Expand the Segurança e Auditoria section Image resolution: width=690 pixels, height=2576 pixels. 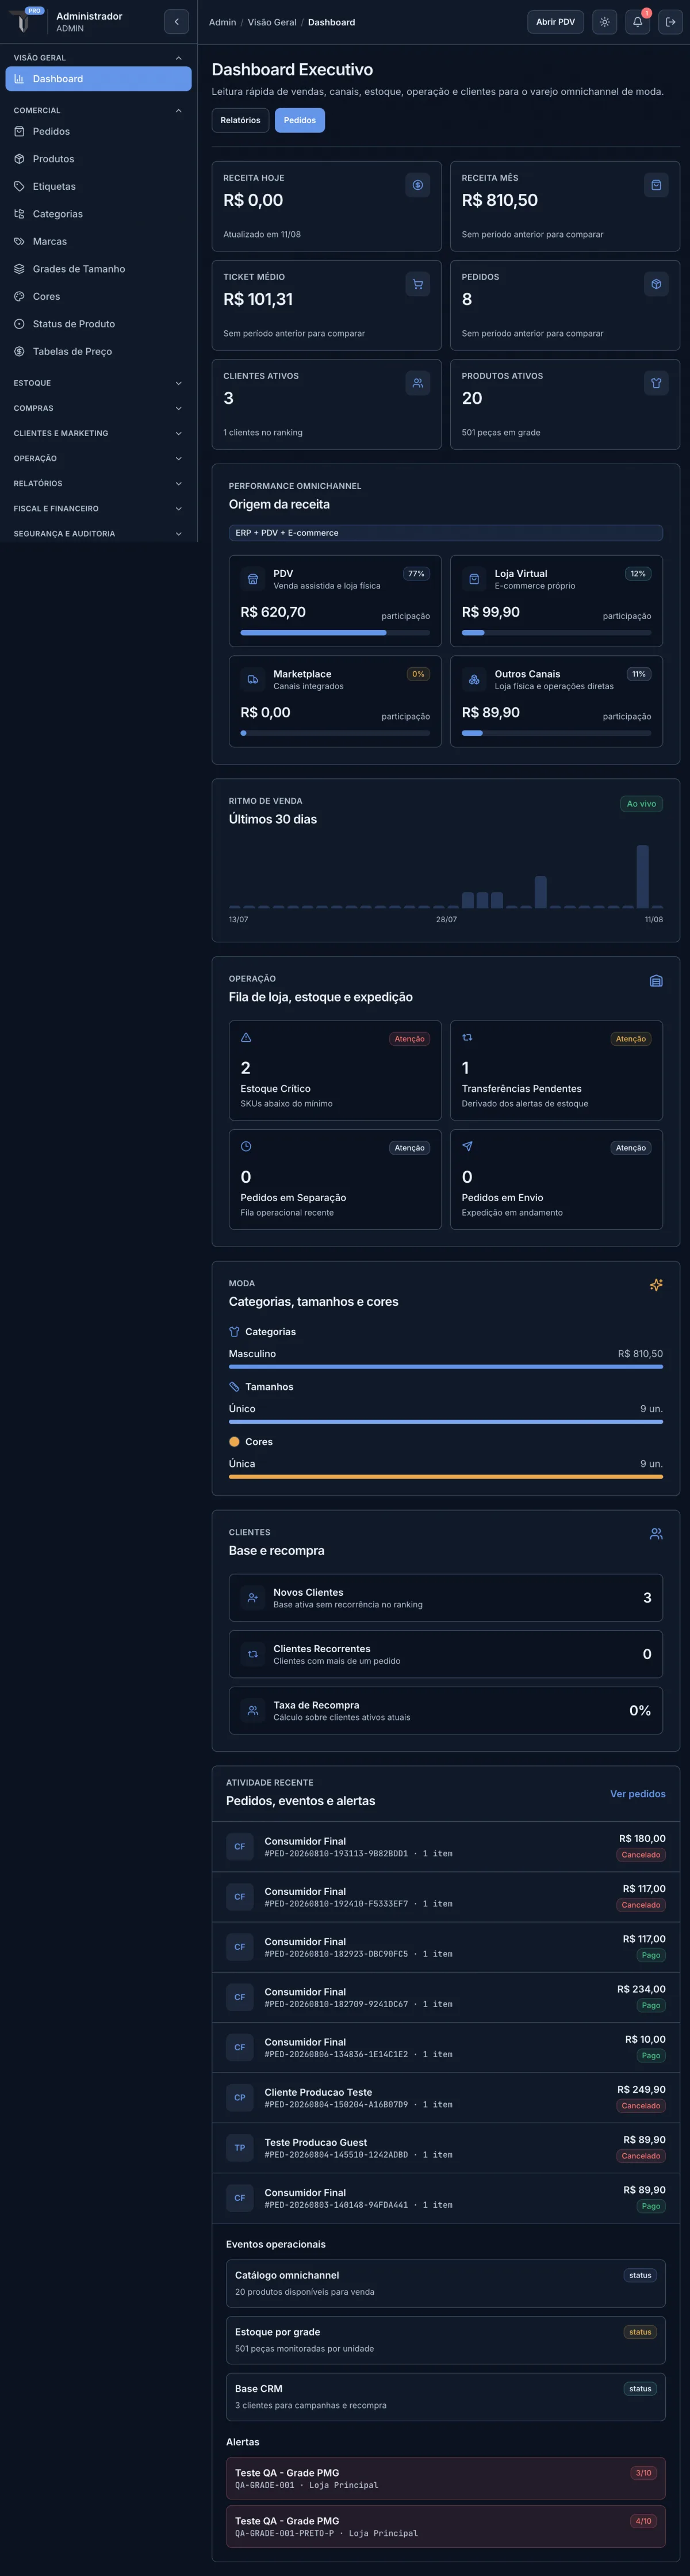[98, 533]
